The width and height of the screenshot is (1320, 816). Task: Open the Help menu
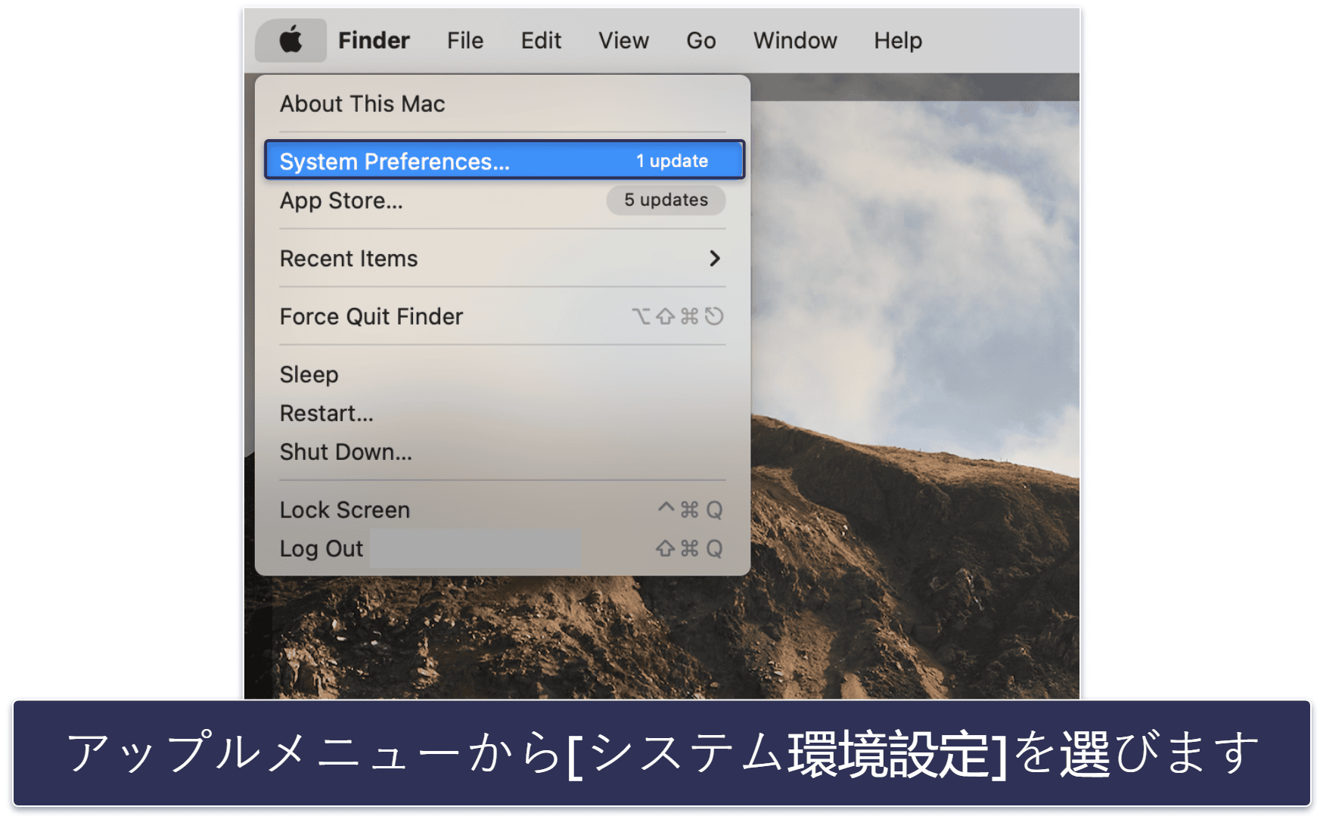898,40
